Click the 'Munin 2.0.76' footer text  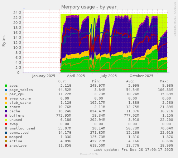pyautogui.click(x=89, y=154)
